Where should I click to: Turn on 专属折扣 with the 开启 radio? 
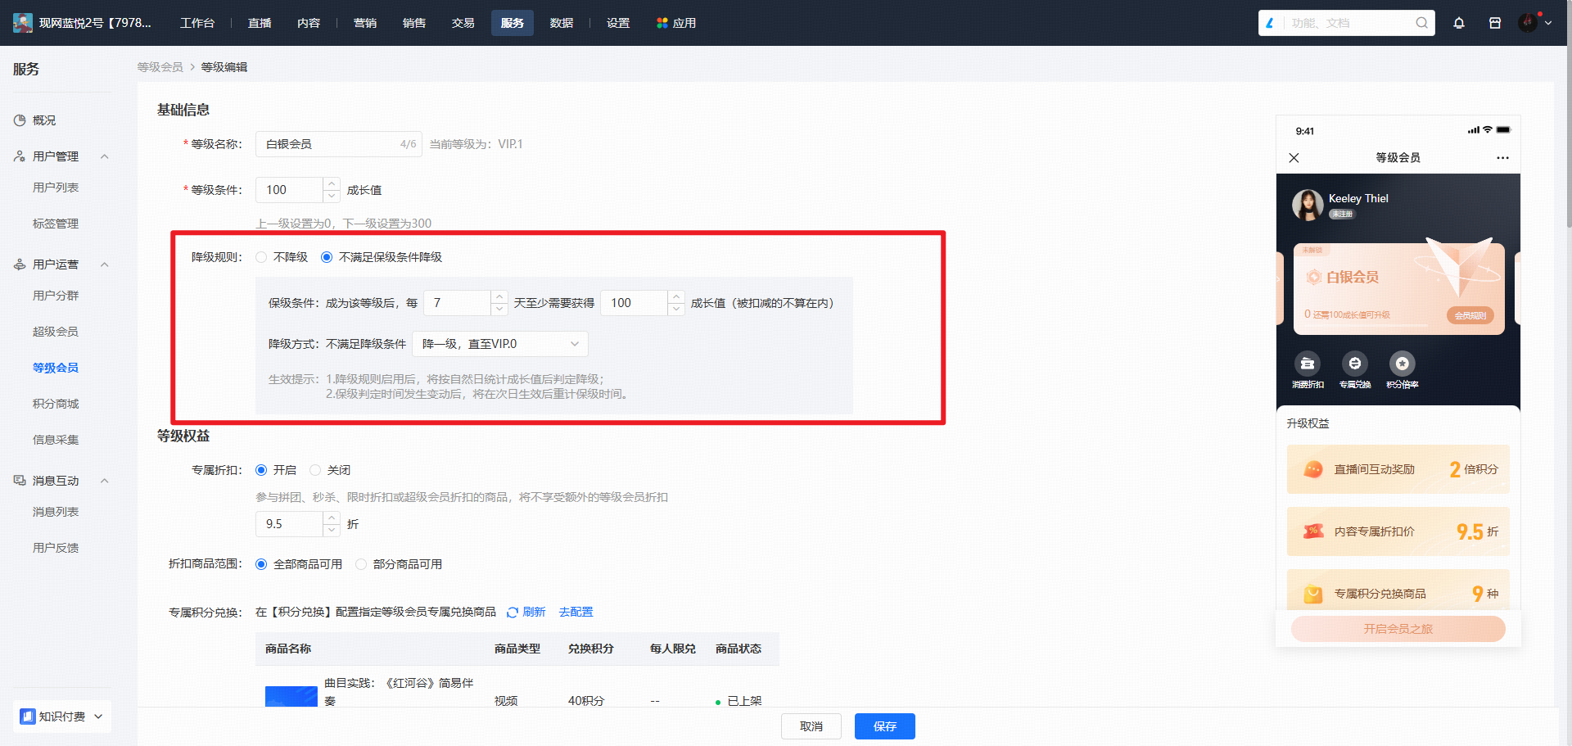coord(261,470)
